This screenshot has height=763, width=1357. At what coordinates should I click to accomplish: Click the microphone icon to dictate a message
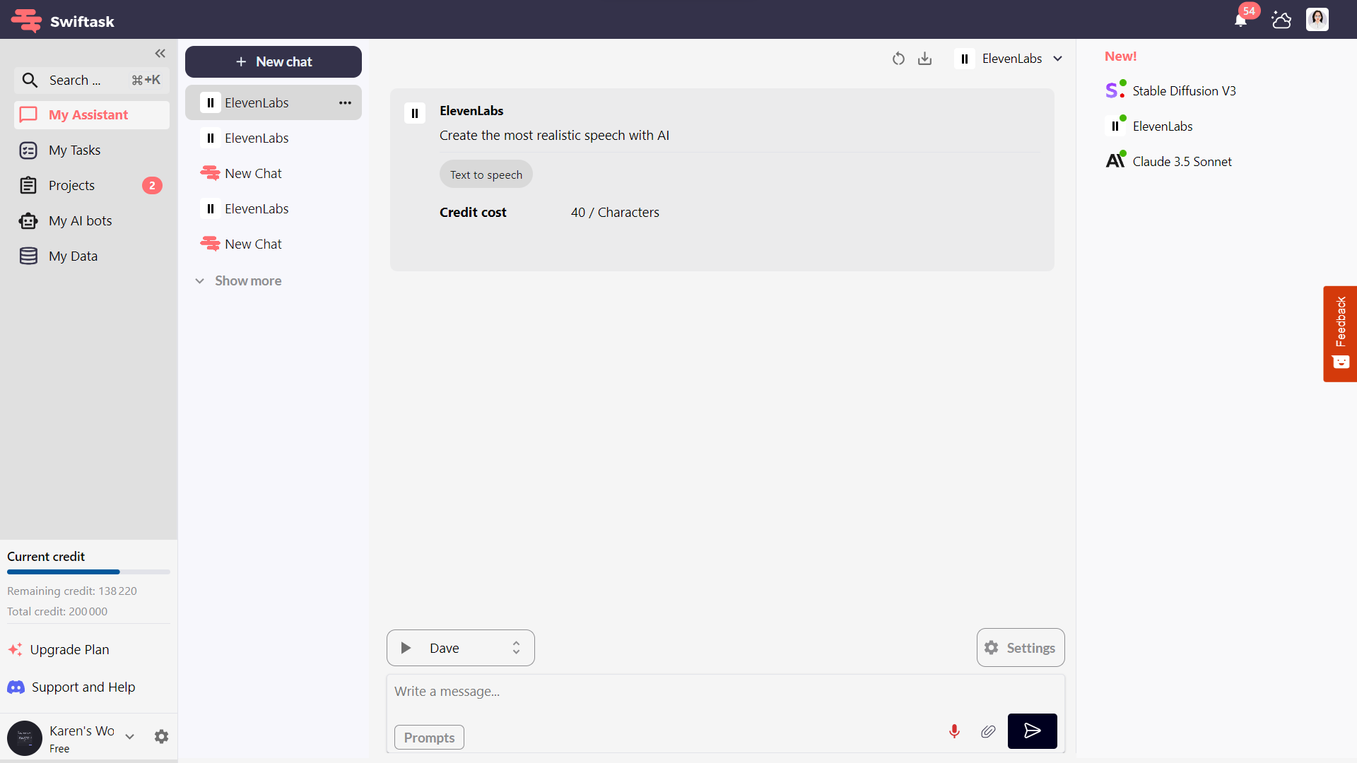[x=954, y=731]
